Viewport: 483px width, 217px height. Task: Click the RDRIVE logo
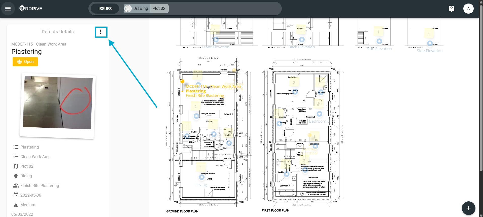click(x=31, y=9)
